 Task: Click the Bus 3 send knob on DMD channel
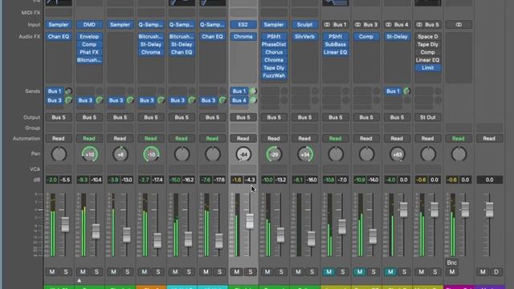point(100,100)
